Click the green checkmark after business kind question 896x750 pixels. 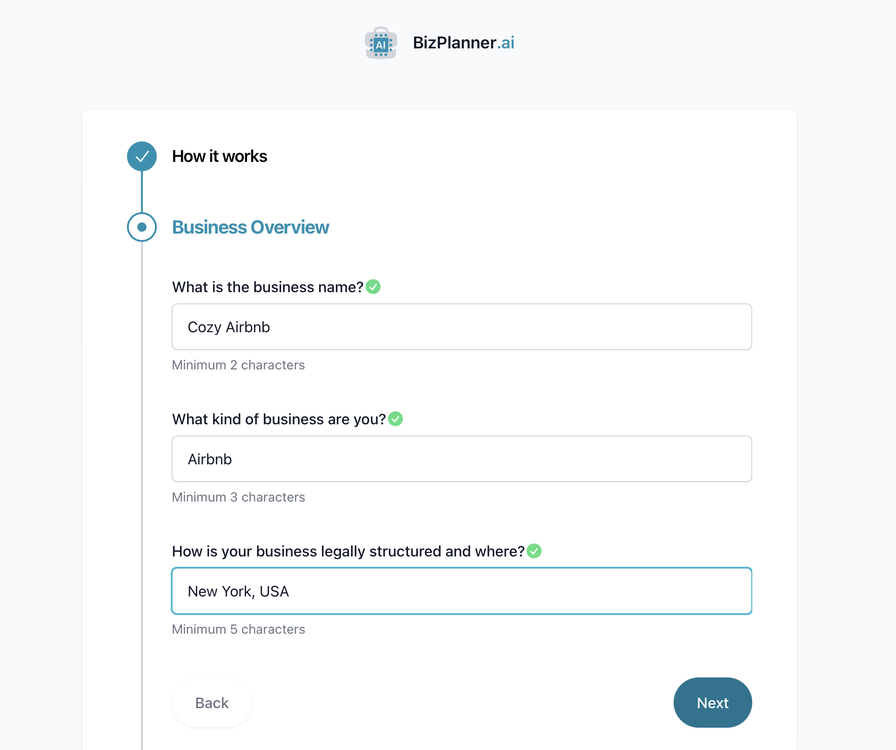click(x=395, y=419)
